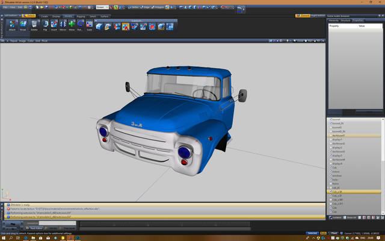The width and height of the screenshot is (385, 241).
Task: Click the last icon in the Submesh group
Action: tap(170, 27)
